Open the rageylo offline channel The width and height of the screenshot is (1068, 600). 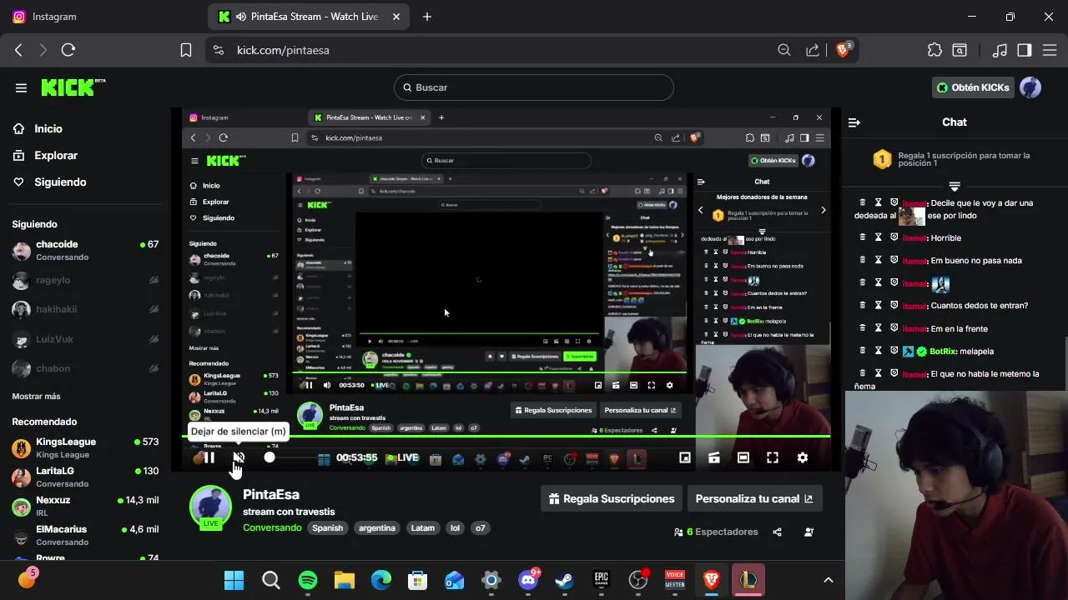coord(85,281)
